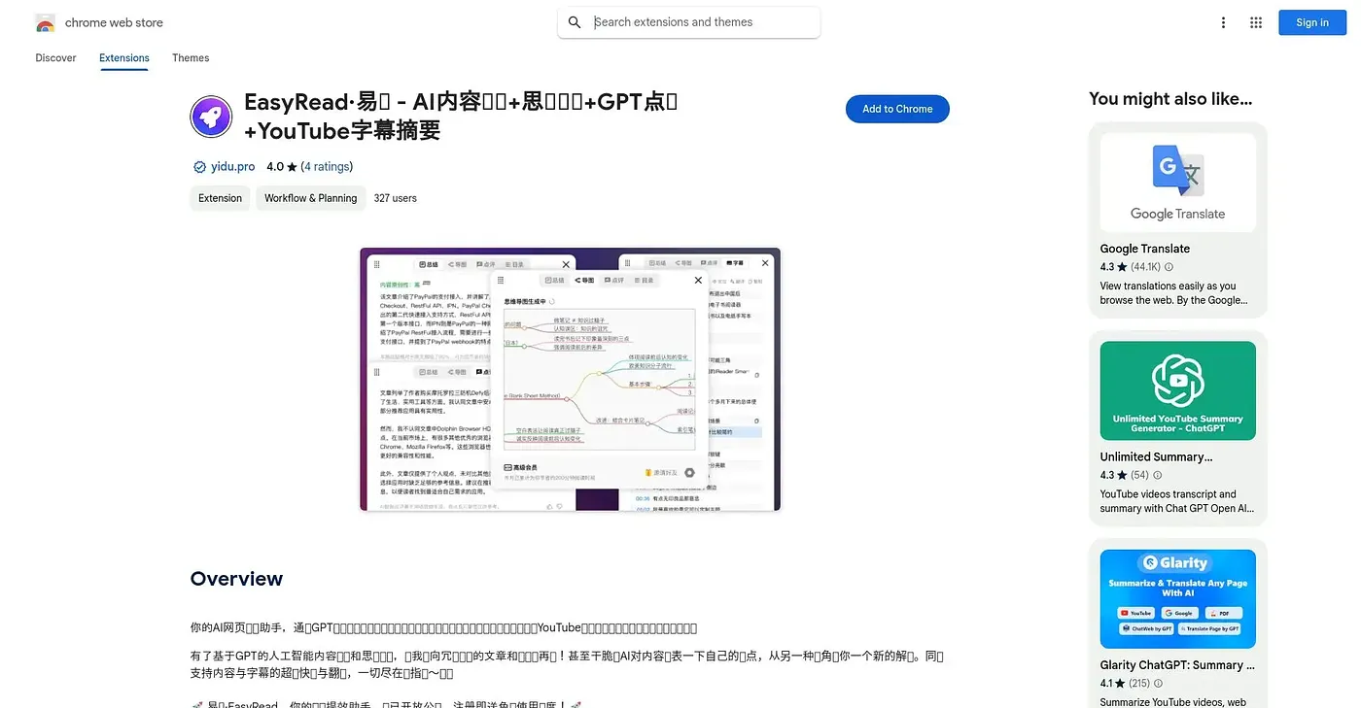
Task: Open the Glarity Summarize & Translate thumbnail
Action: [1178, 599]
